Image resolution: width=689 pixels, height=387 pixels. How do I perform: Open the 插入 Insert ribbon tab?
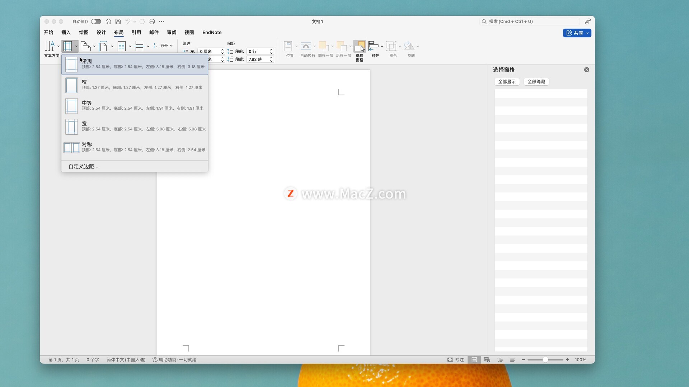(66, 32)
